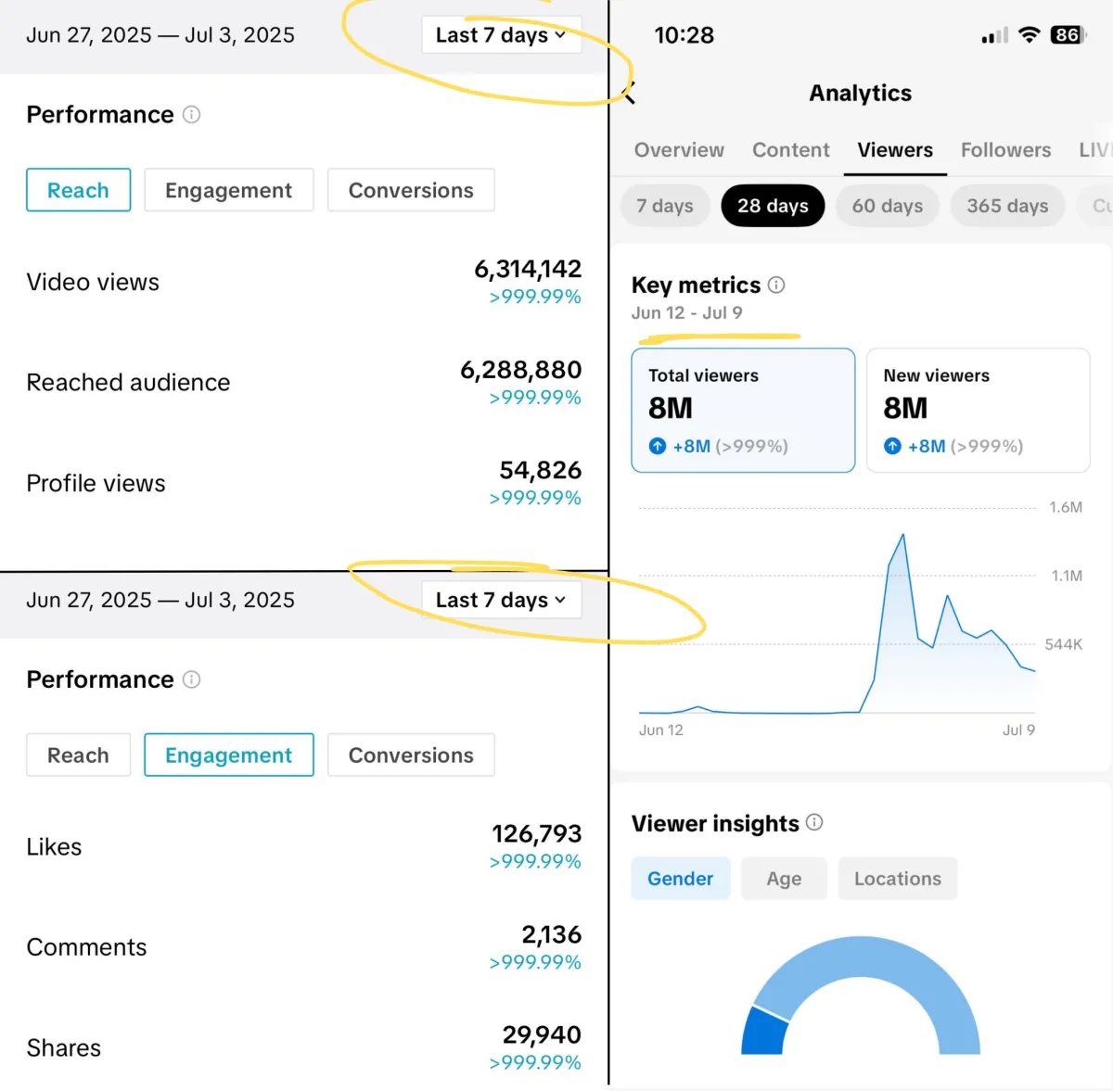Click the Reached audience value 6,288,880

tap(521, 370)
